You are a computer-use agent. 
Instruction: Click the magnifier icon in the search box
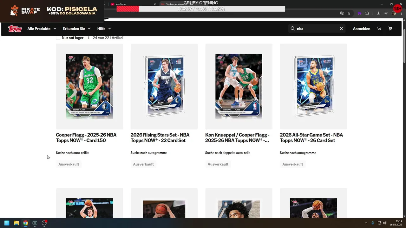292,28
